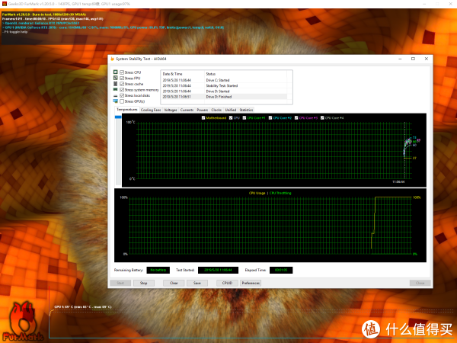Viewport: 457px width, 343px height.
Task: Click the Stress GPU(s) monitor icon
Action: [x=115, y=101]
